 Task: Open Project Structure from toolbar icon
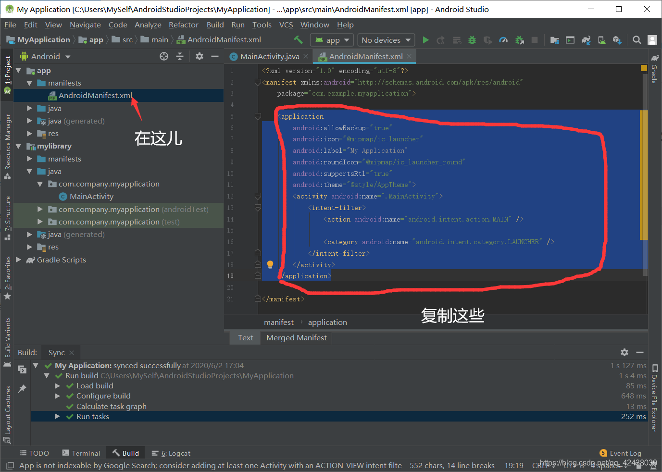555,40
